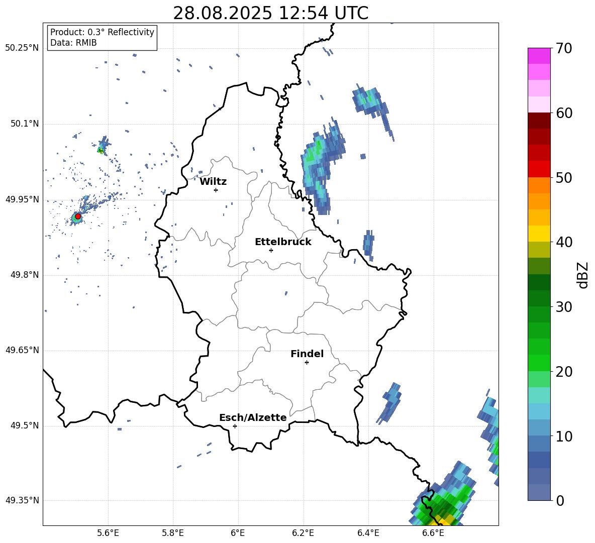595x543 pixels.
Task: Click the turquoise colorbar segment below 20
Action: pyautogui.click(x=539, y=395)
